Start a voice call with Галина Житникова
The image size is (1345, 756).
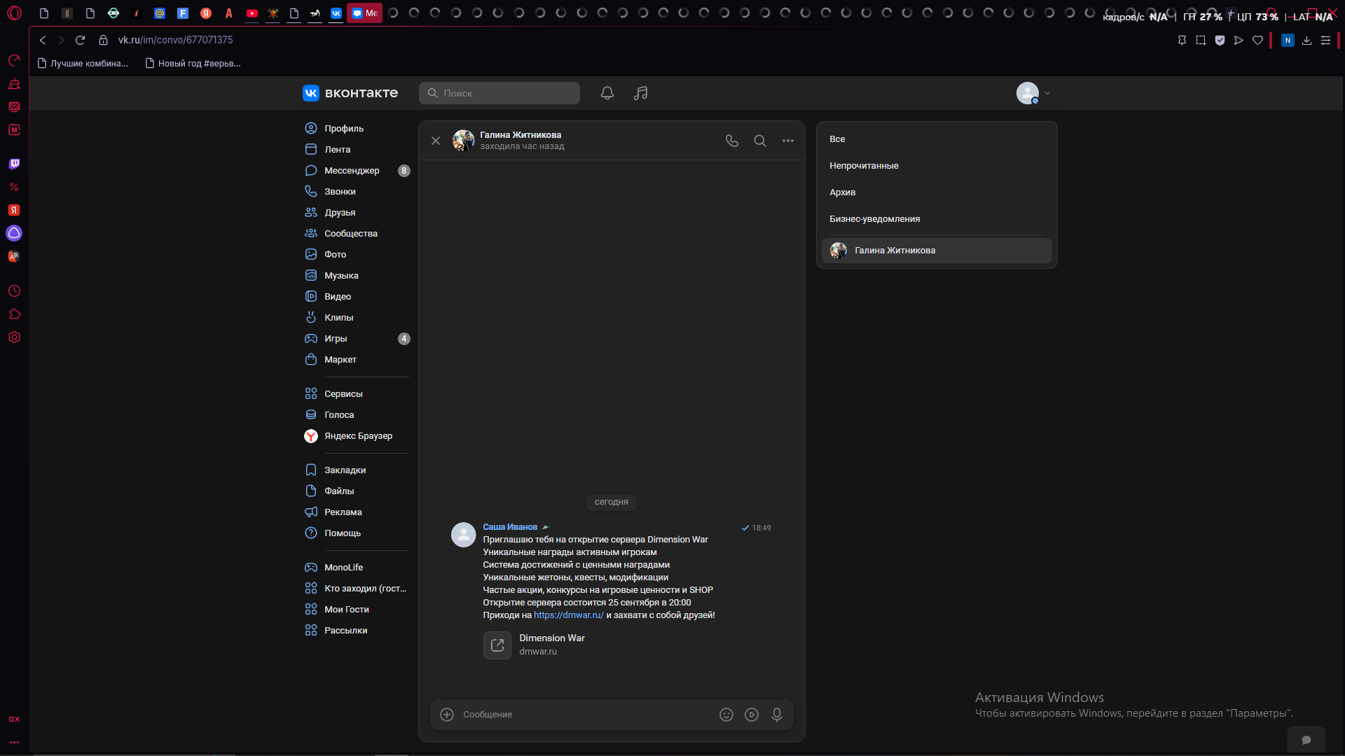pyautogui.click(x=732, y=141)
